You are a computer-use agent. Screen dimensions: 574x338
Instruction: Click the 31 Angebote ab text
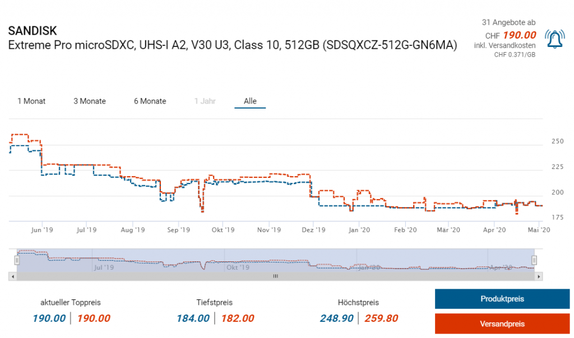pos(508,22)
